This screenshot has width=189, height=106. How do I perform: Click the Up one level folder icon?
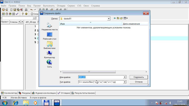pos(118,18)
